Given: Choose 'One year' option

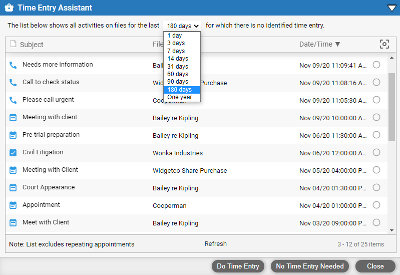Looking at the screenshot, I should tap(182, 97).
